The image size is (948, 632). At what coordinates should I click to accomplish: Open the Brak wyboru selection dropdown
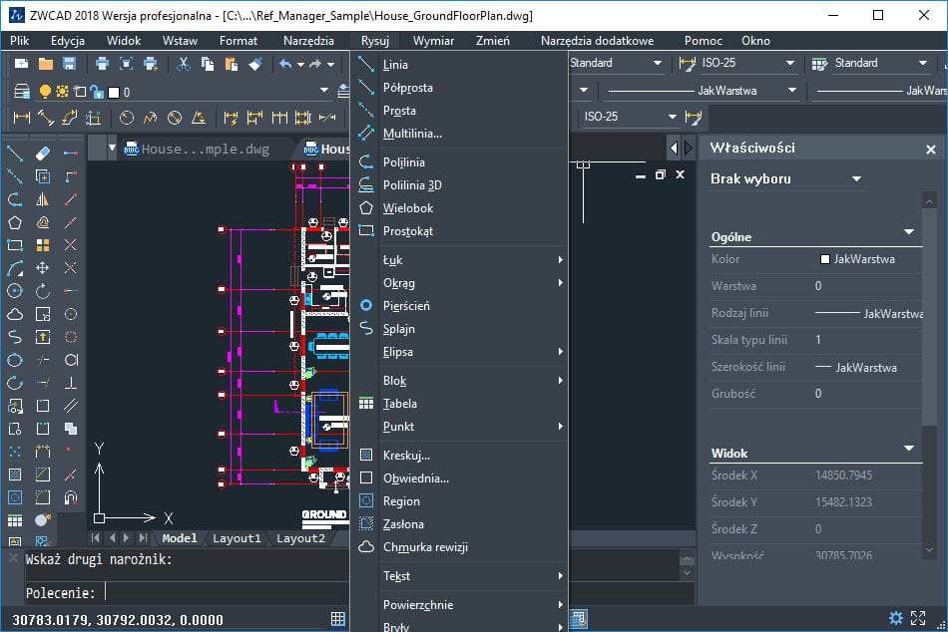pyautogui.click(x=786, y=179)
